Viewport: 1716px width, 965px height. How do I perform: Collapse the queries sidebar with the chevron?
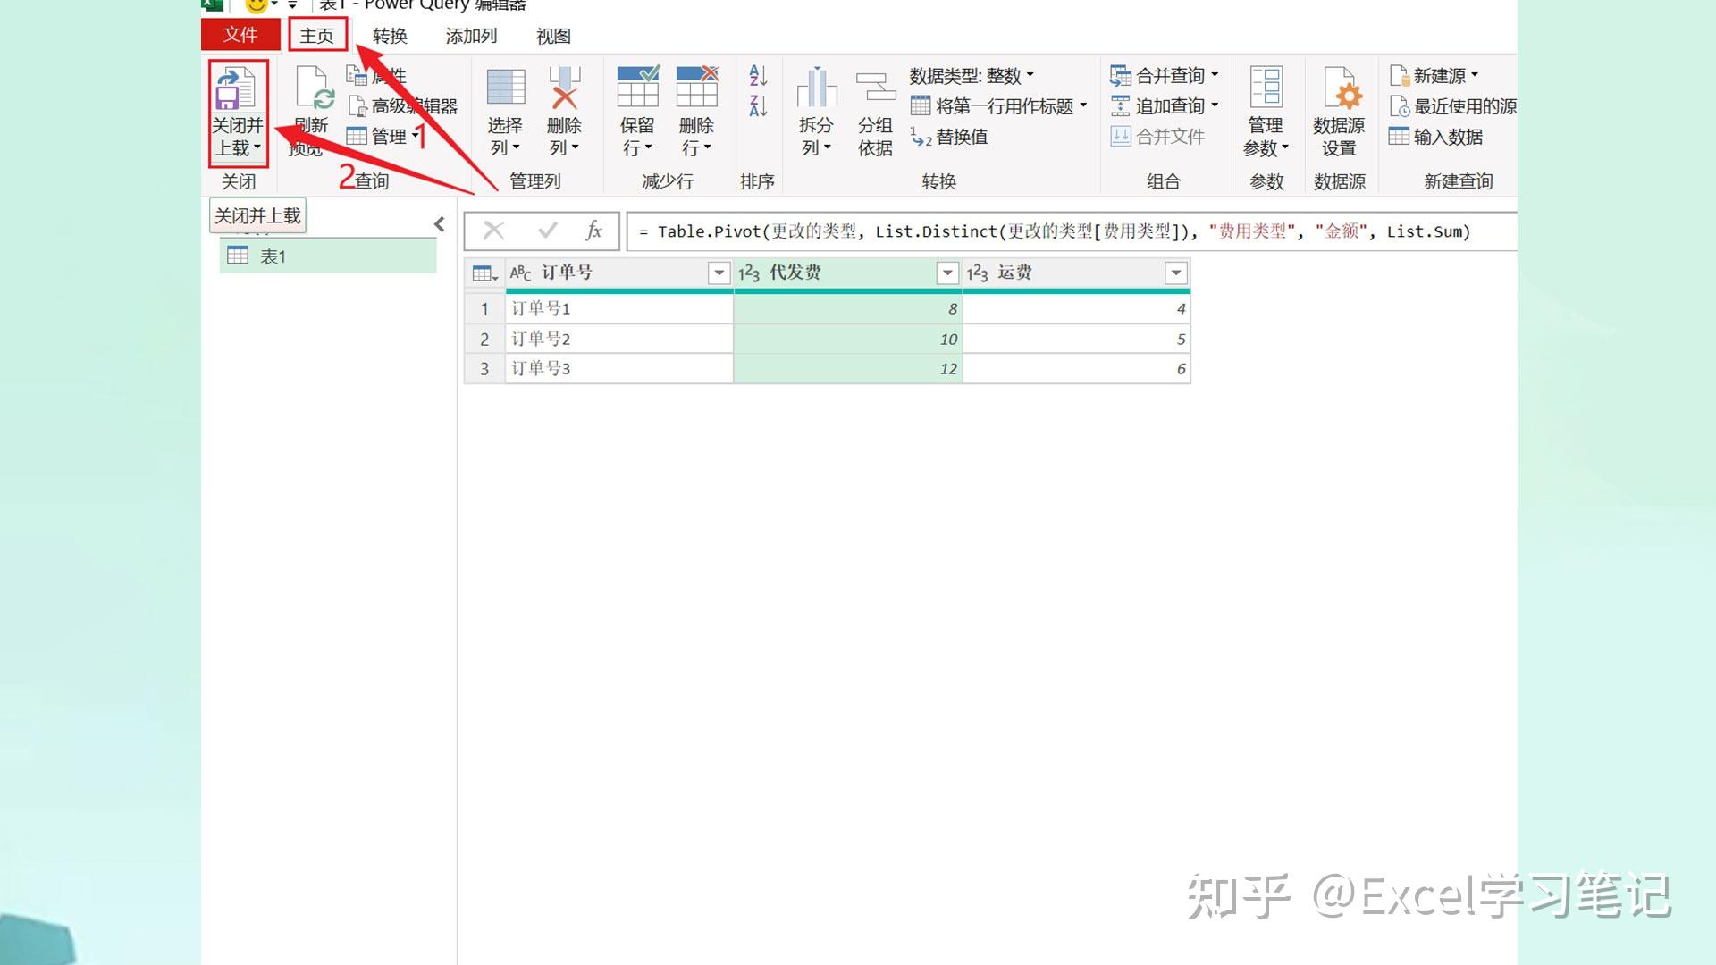click(x=438, y=224)
